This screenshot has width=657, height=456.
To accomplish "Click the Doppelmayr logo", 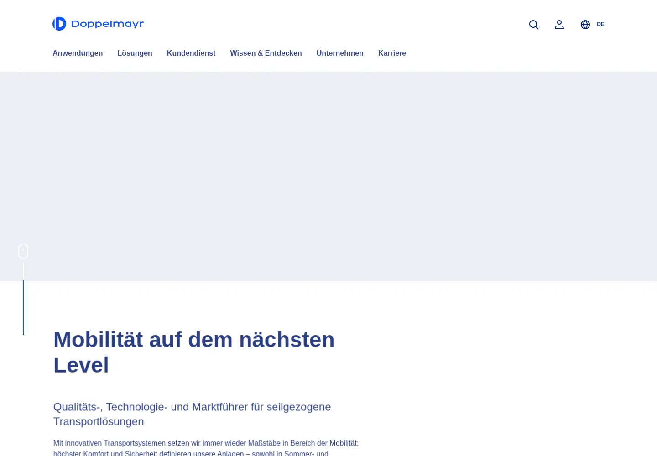I will pos(98,24).
